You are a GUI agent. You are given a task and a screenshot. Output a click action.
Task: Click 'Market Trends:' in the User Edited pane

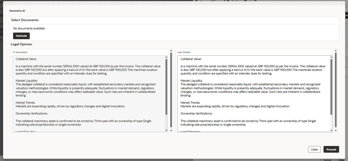tap(190, 103)
